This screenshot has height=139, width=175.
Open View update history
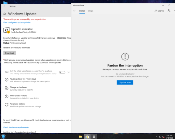click(x=22, y=97)
